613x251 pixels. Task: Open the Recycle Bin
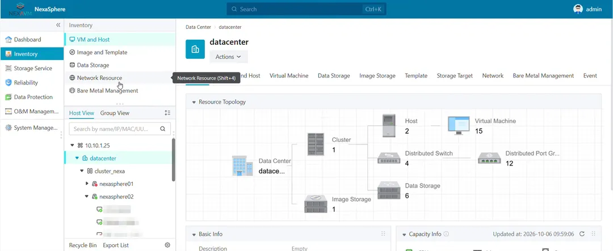83,245
